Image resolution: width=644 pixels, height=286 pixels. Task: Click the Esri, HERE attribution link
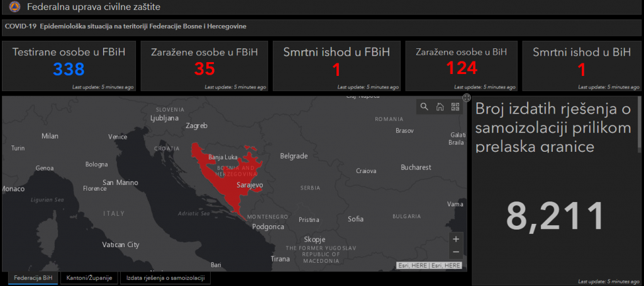point(430,266)
